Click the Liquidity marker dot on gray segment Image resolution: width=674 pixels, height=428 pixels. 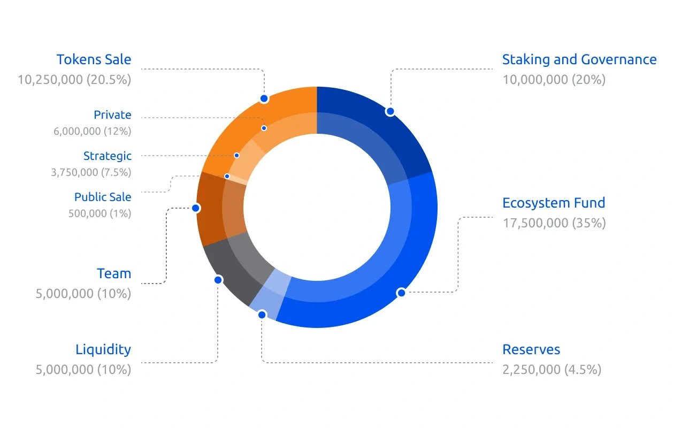218,280
